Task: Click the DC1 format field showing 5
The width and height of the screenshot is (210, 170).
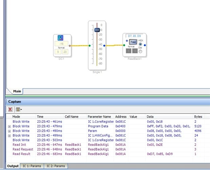Action: [x=58, y=52]
